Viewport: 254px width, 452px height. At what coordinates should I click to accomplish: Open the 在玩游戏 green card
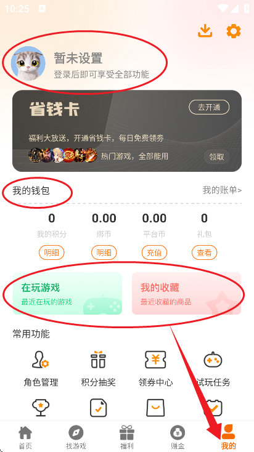[x=67, y=294]
